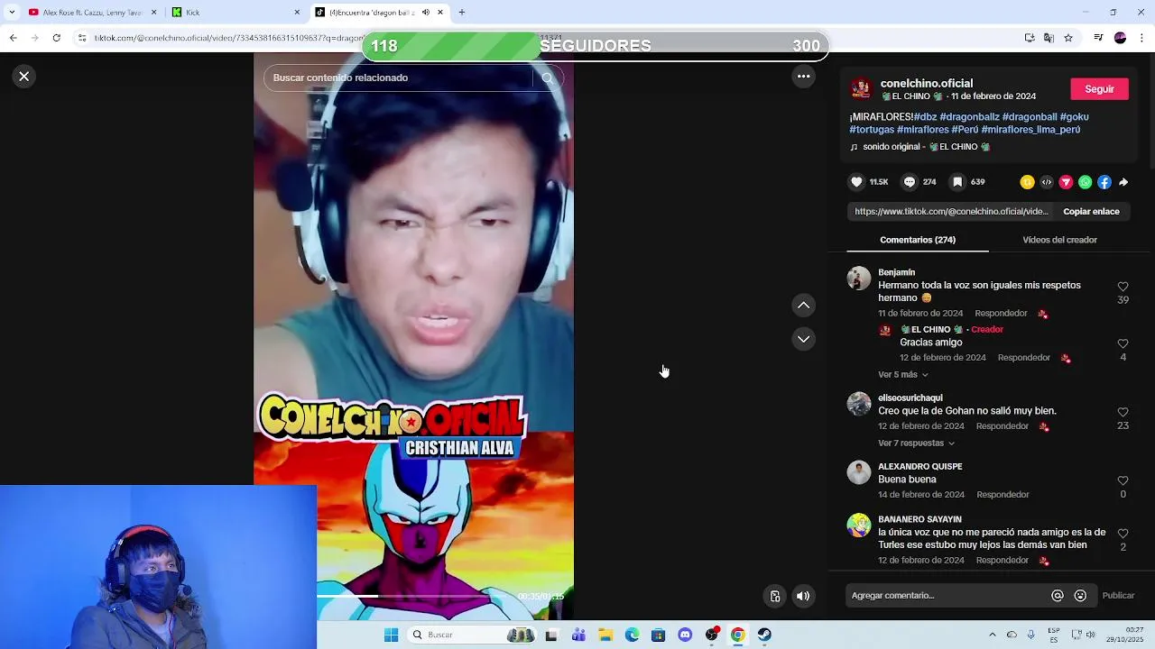1155x649 pixels.
Task: Go to the previous video arrow
Action: (x=803, y=306)
